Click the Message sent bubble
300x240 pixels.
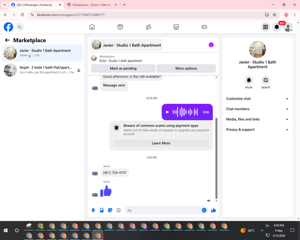click(x=114, y=86)
